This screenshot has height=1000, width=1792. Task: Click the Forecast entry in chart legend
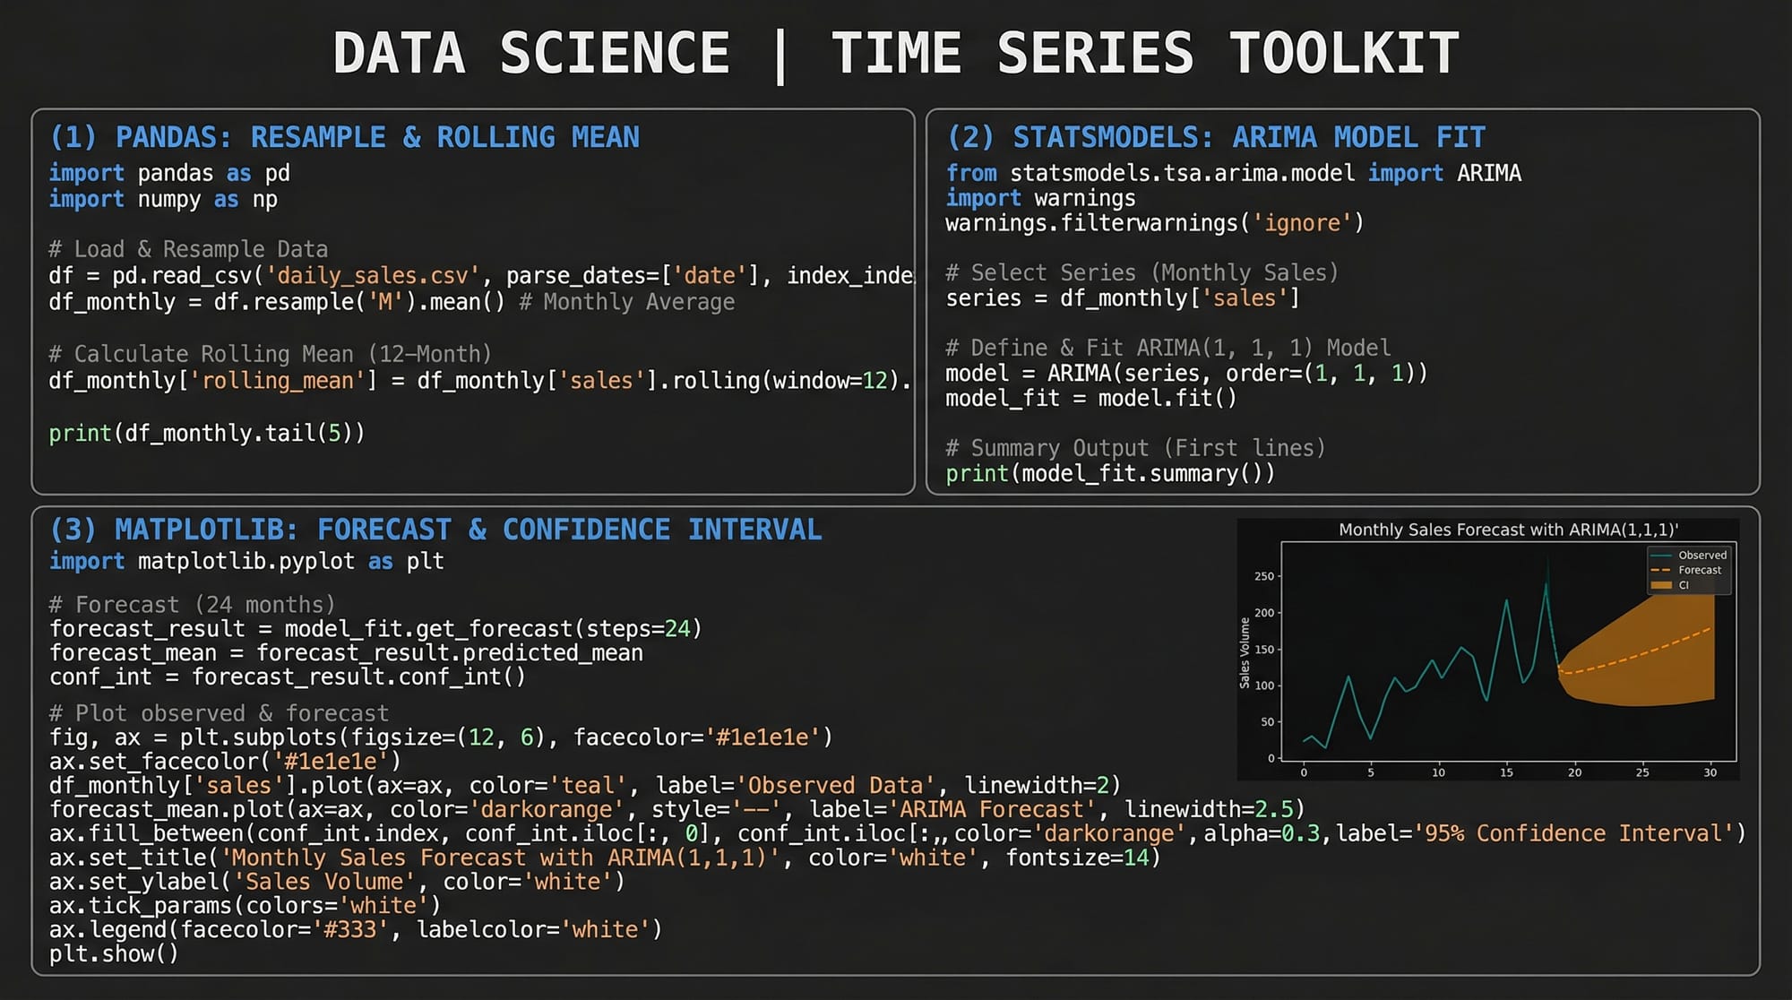[1699, 570]
